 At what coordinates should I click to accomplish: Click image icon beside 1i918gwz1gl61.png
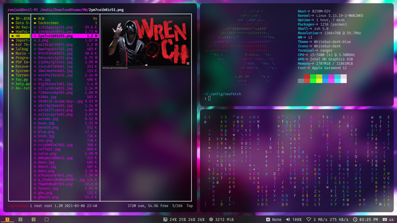click(35, 27)
